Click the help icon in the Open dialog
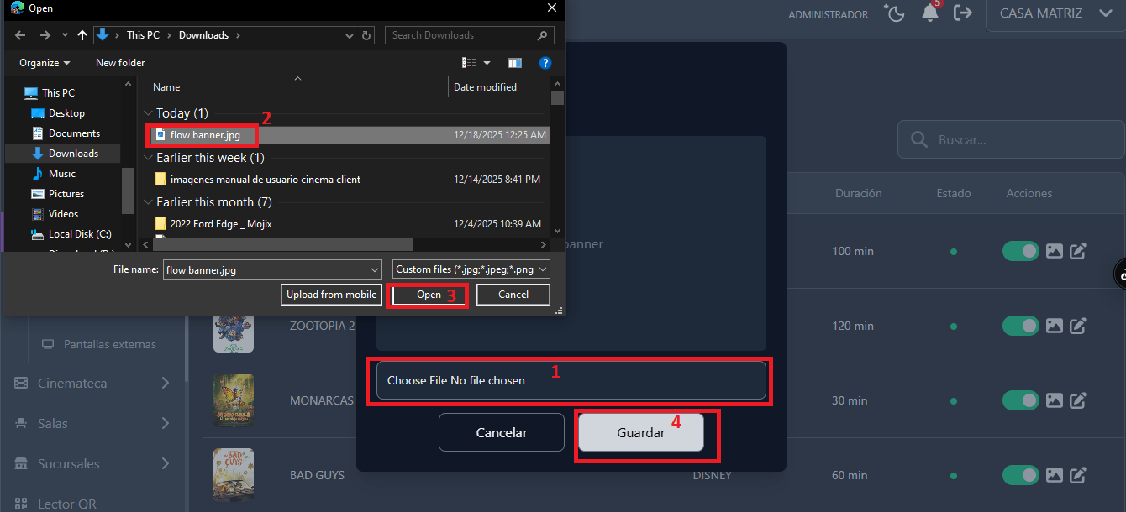The width and height of the screenshot is (1126, 512). pos(545,62)
